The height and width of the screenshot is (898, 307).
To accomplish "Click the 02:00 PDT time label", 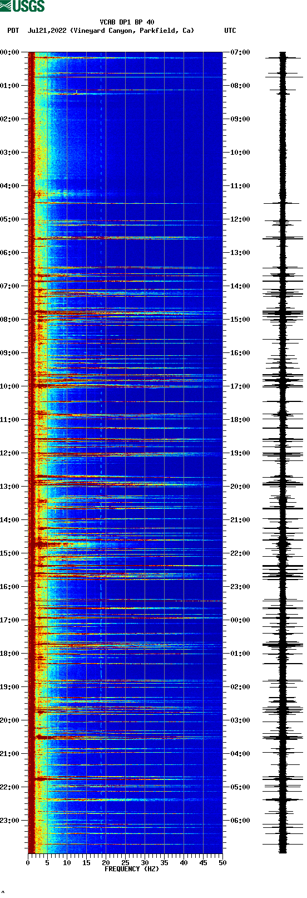I will coord(10,119).
